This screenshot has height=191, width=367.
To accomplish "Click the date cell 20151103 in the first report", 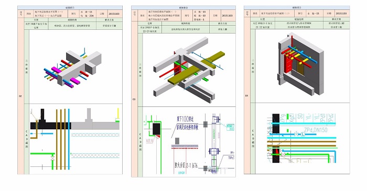I will [114, 14].
